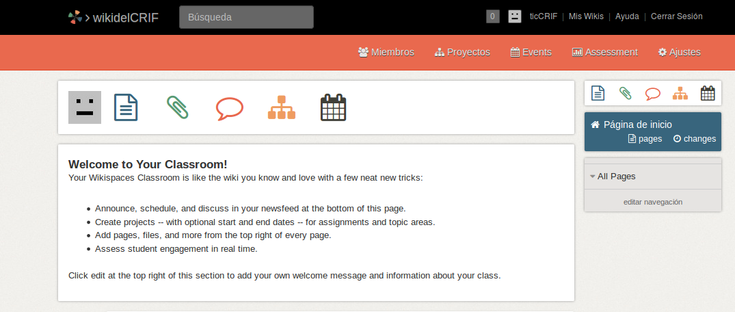Open the Assessment section
The height and width of the screenshot is (312, 735).
pos(604,52)
